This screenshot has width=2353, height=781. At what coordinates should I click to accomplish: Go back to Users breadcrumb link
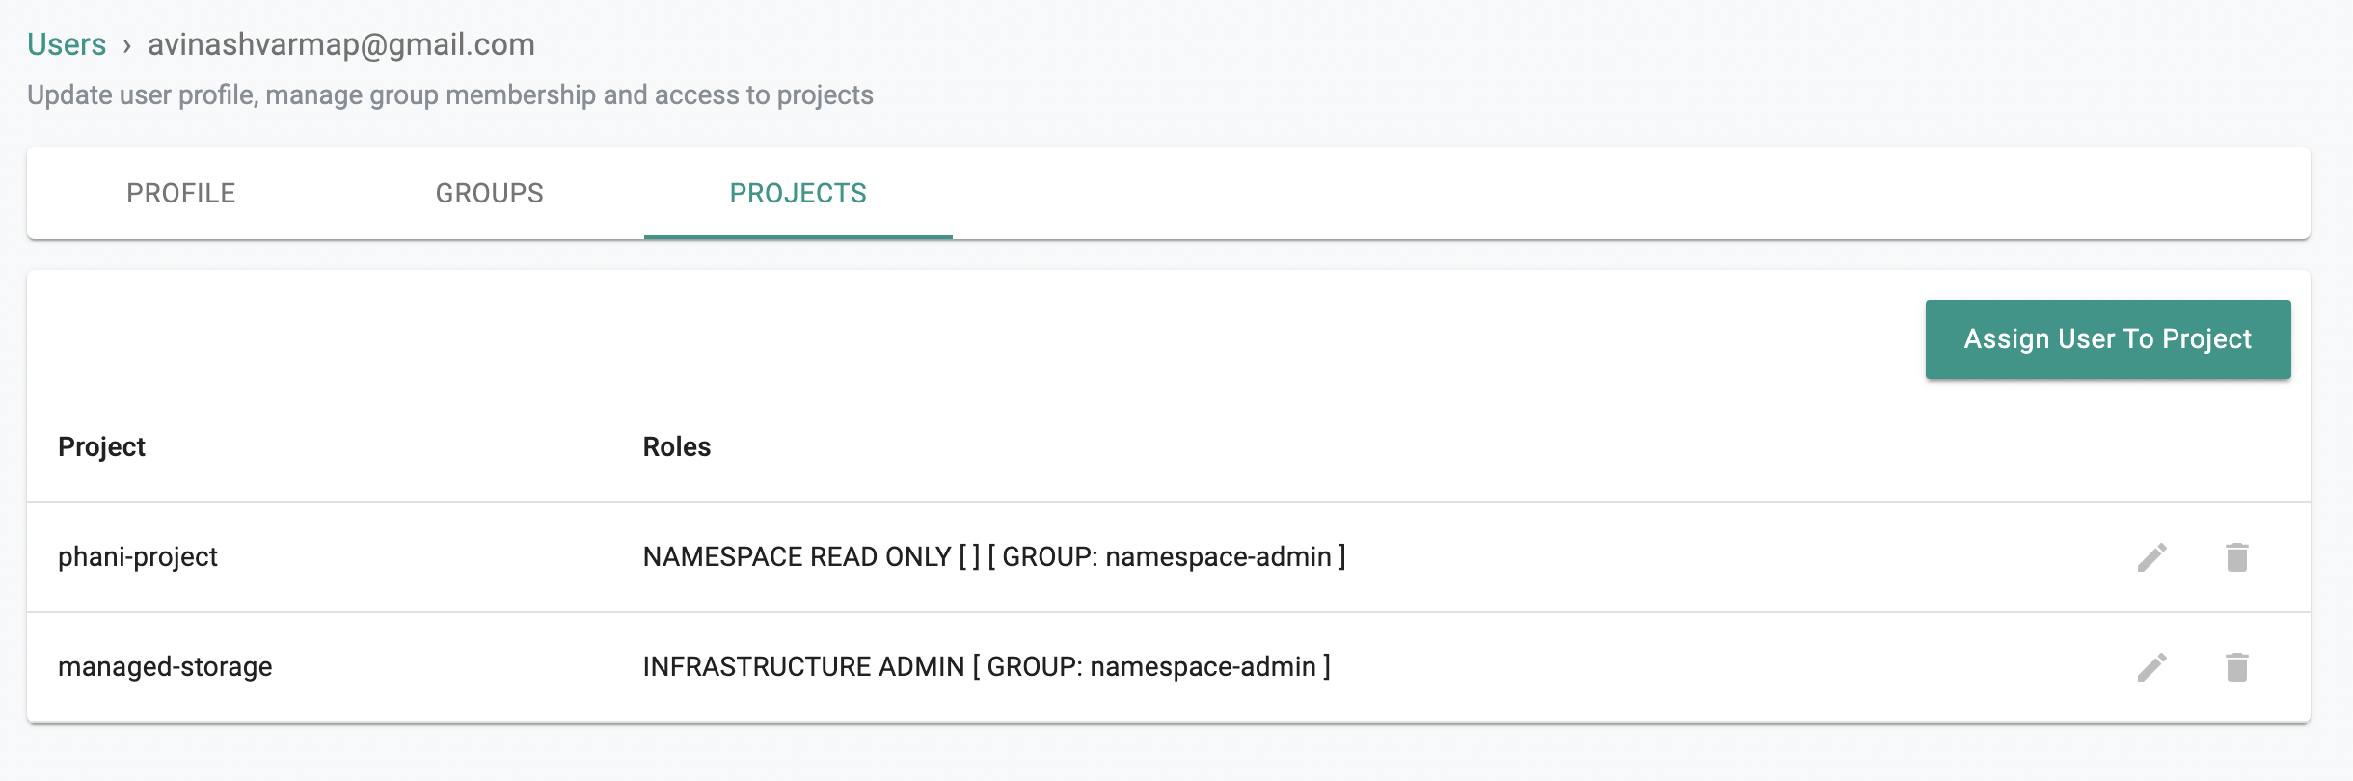click(x=67, y=44)
